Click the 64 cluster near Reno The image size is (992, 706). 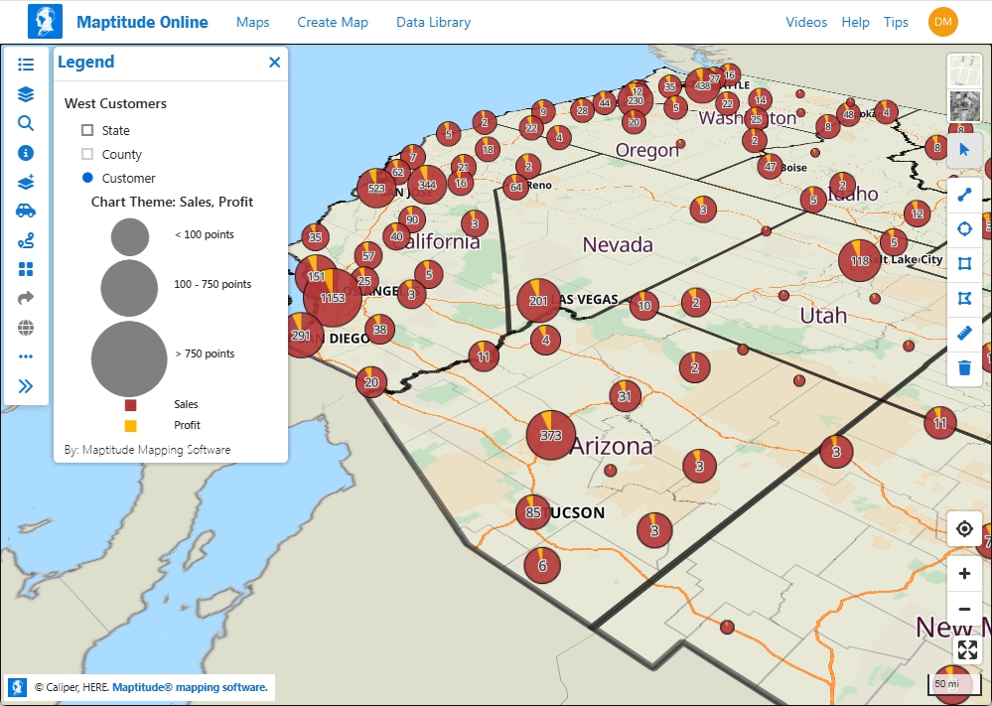point(515,187)
